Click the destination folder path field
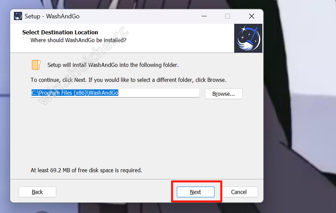 115,93
